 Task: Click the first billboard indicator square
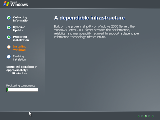[x=138, y=116]
